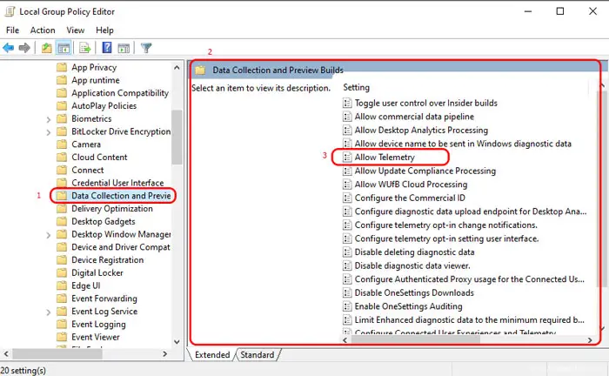Click settings list horizontal scroll left arrow
The height and width of the screenshot is (376, 609).
pyautogui.click(x=345, y=340)
